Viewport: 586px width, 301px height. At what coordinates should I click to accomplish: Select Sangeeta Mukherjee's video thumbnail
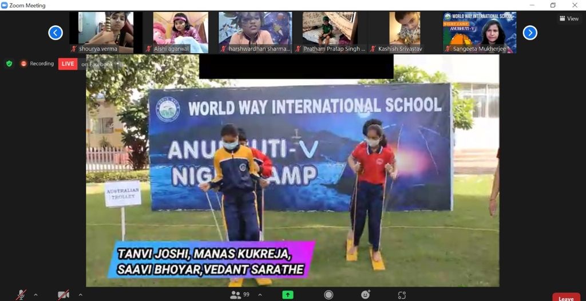click(x=480, y=33)
